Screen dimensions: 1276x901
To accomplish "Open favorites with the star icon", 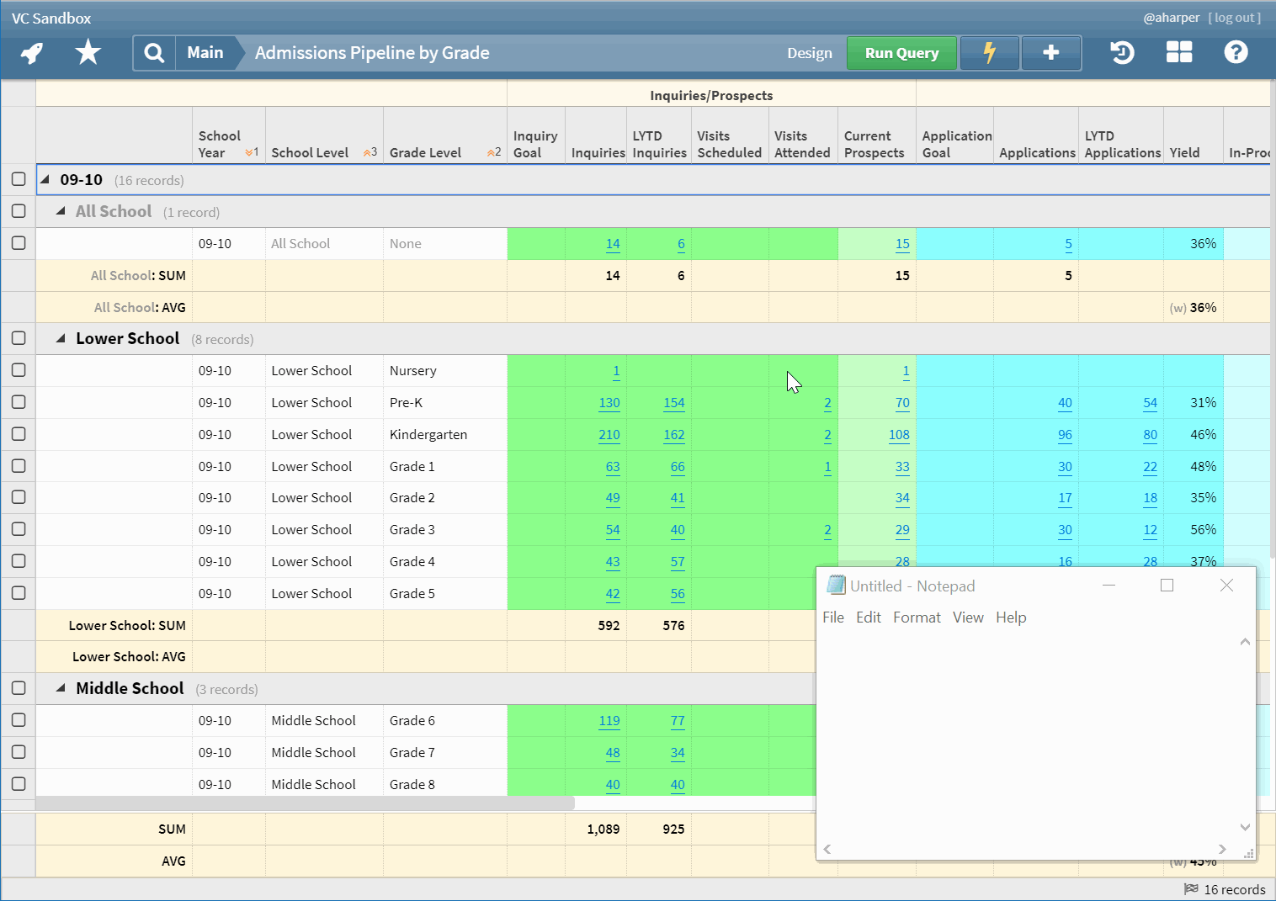I will click(x=88, y=53).
